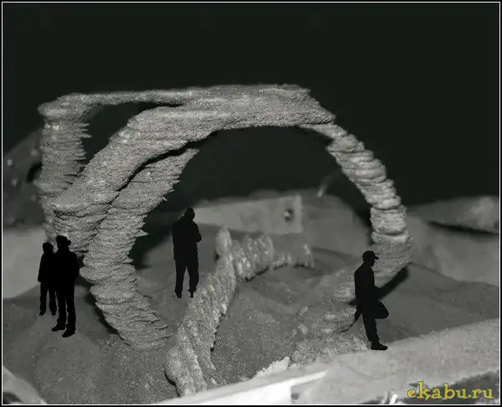Click the head of the central standing figure
502x407 pixels.
click(189, 214)
